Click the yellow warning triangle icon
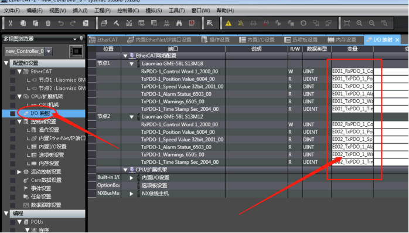409x233 pixels. coord(229,23)
